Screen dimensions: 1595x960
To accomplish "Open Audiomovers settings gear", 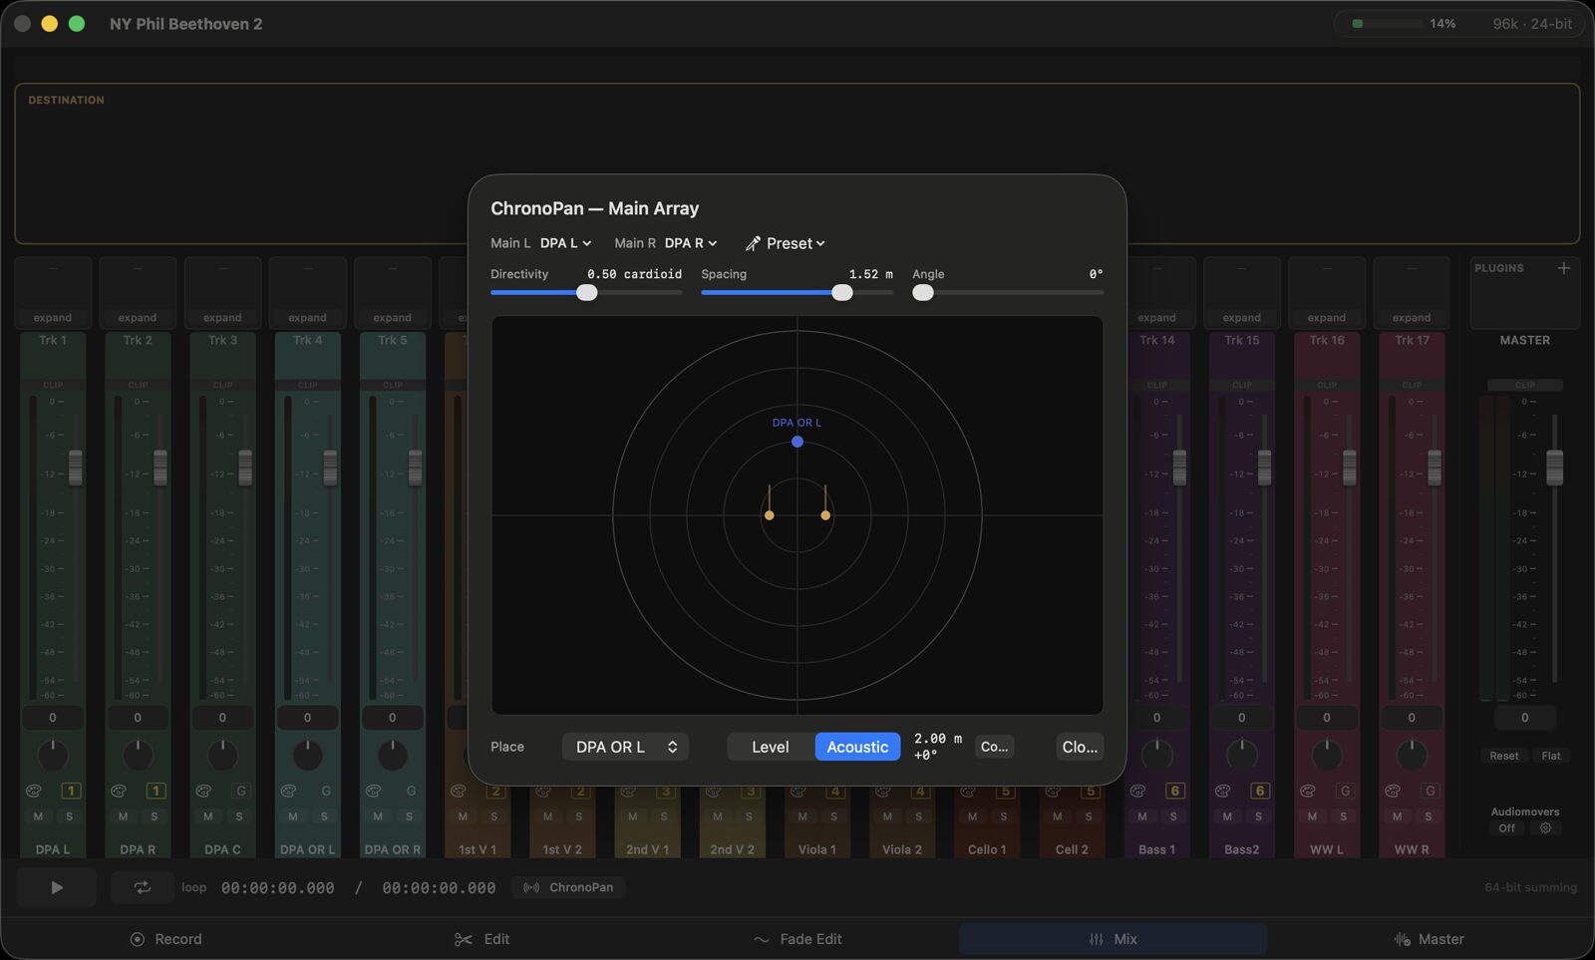I will pyautogui.click(x=1546, y=828).
